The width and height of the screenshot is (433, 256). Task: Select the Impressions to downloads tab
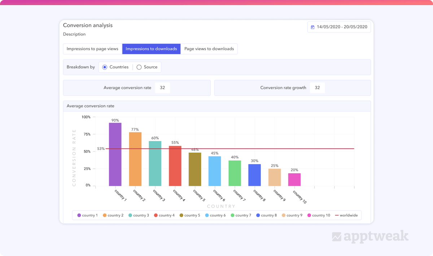151,49
